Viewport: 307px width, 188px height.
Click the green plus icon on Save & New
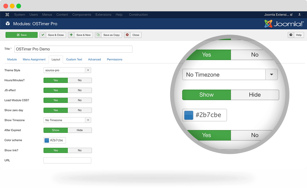point(71,35)
